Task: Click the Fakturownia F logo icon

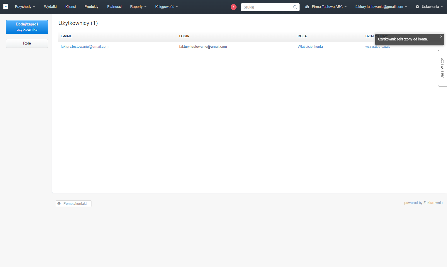Action: (x=6, y=6)
